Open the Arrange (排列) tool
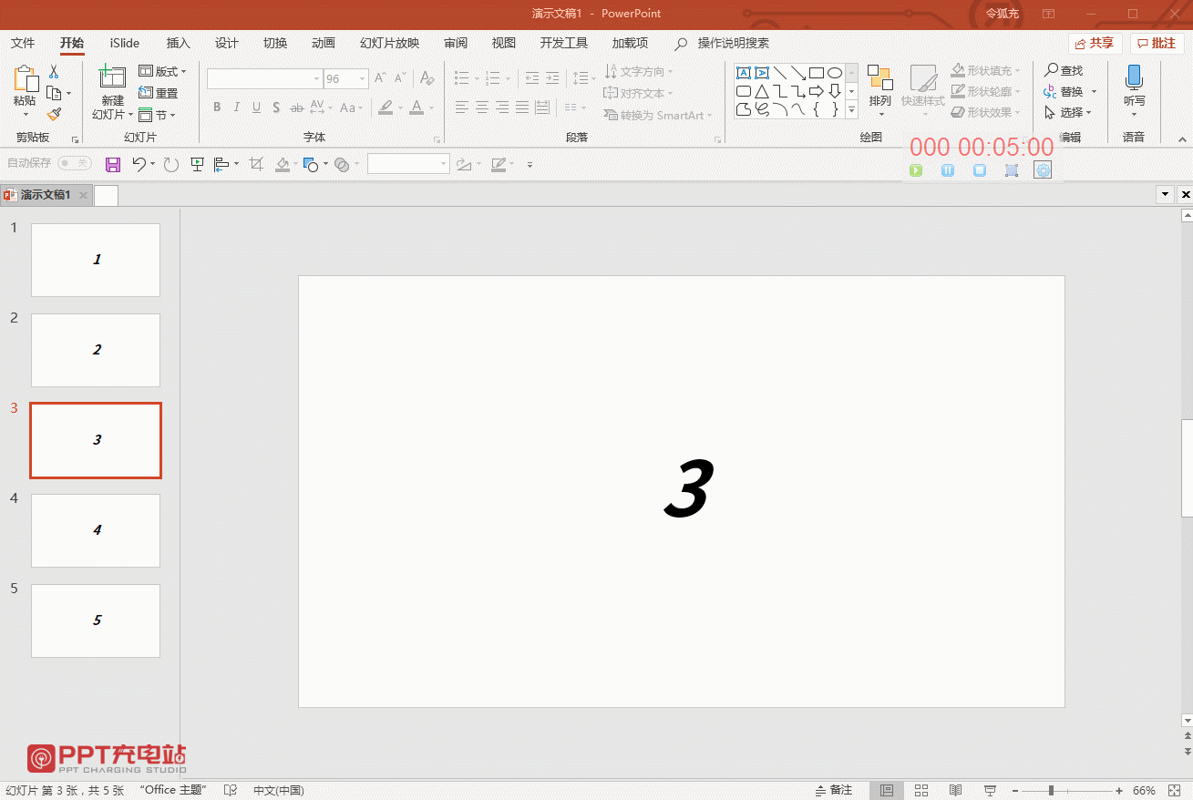Image resolution: width=1193 pixels, height=800 pixels. tap(879, 79)
